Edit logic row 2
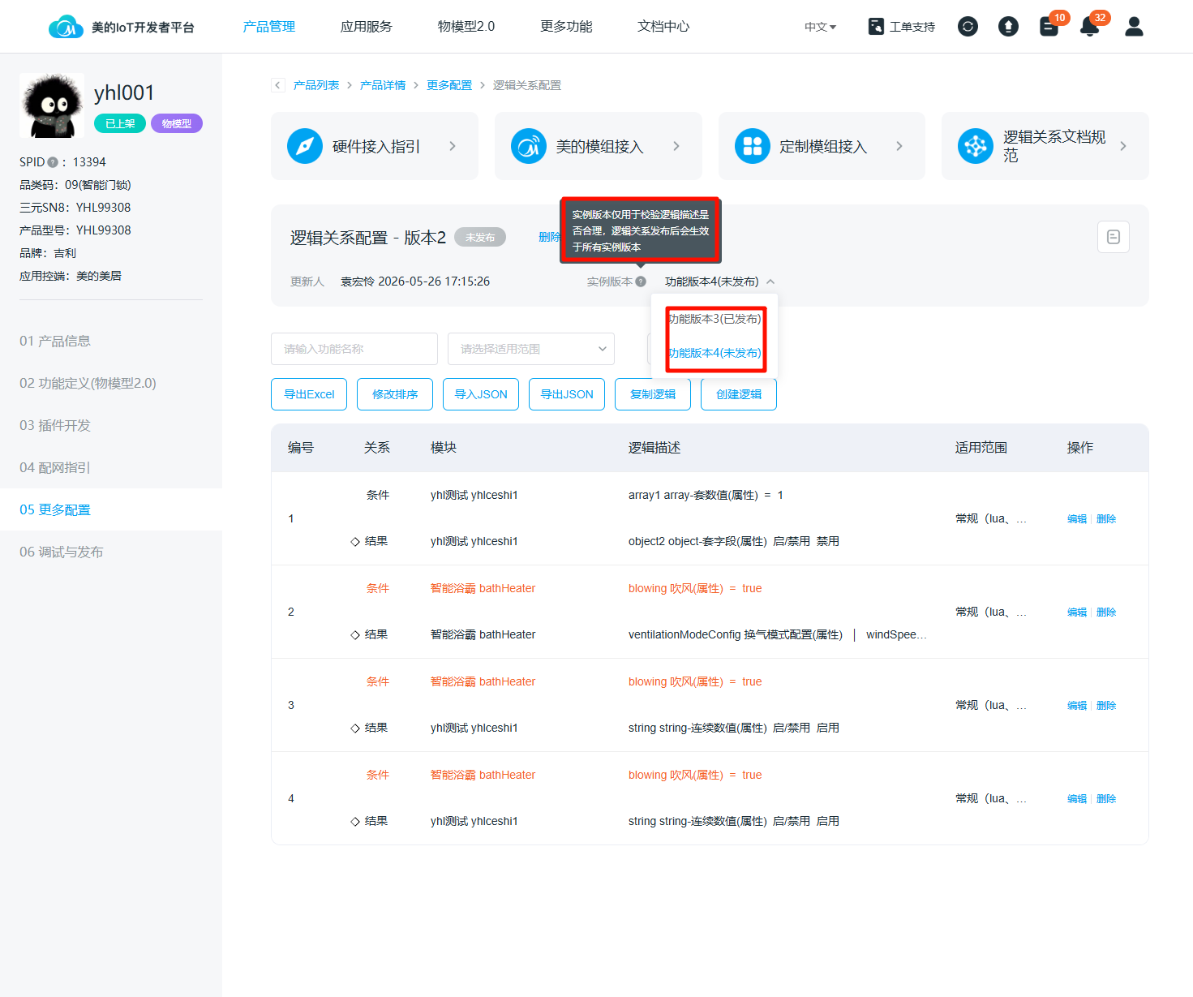This screenshot has height=997, width=1193. click(1077, 612)
